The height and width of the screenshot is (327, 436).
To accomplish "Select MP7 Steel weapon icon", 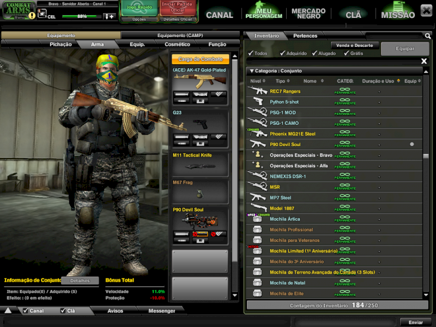I will (258, 197).
